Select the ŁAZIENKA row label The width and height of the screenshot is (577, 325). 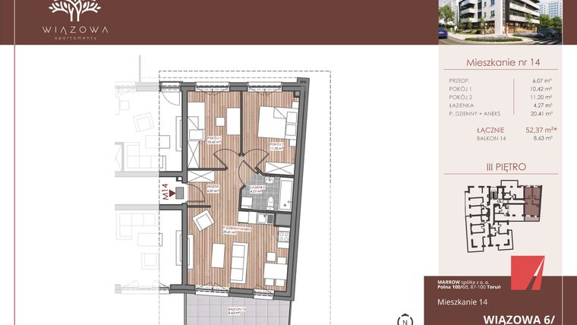tap(462, 106)
